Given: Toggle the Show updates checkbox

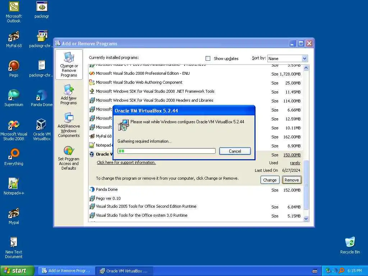Looking at the screenshot, I should 208,59.
